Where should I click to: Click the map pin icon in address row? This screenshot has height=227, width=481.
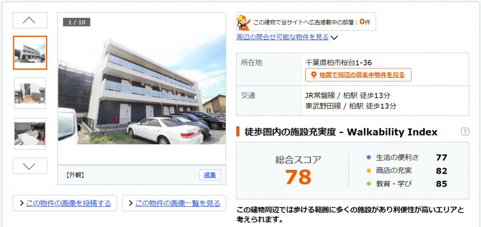point(313,75)
